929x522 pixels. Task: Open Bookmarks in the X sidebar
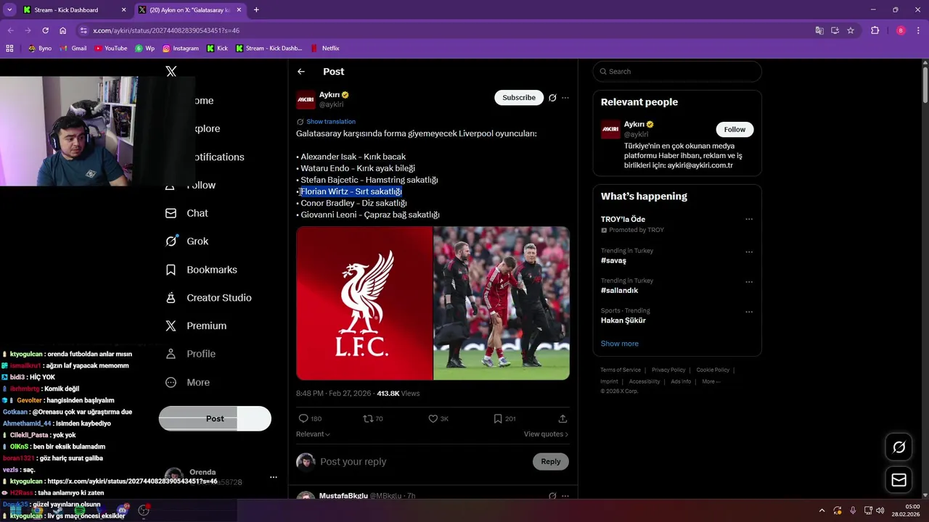tap(201, 270)
